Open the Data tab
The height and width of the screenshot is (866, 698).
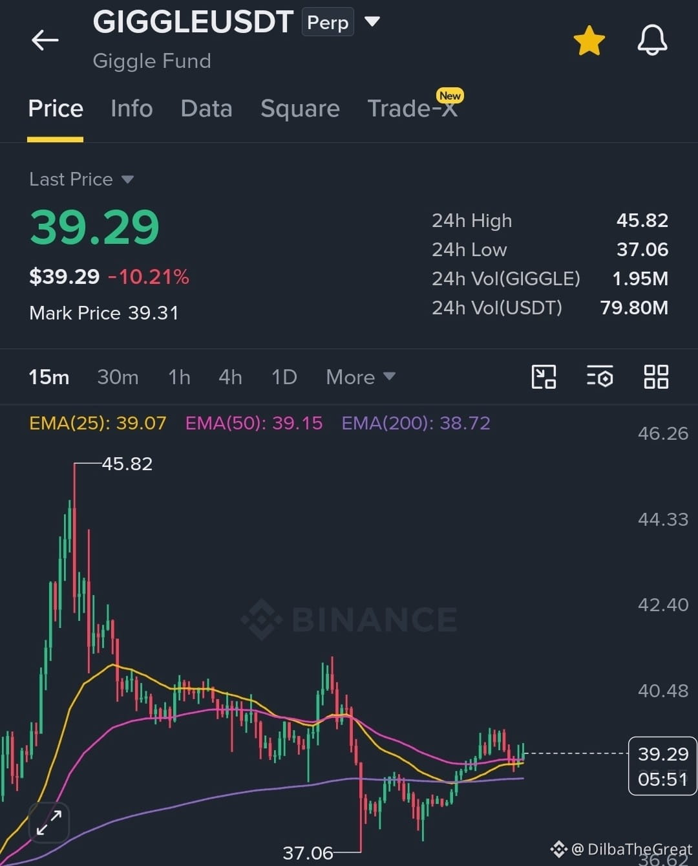(x=206, y=109)
